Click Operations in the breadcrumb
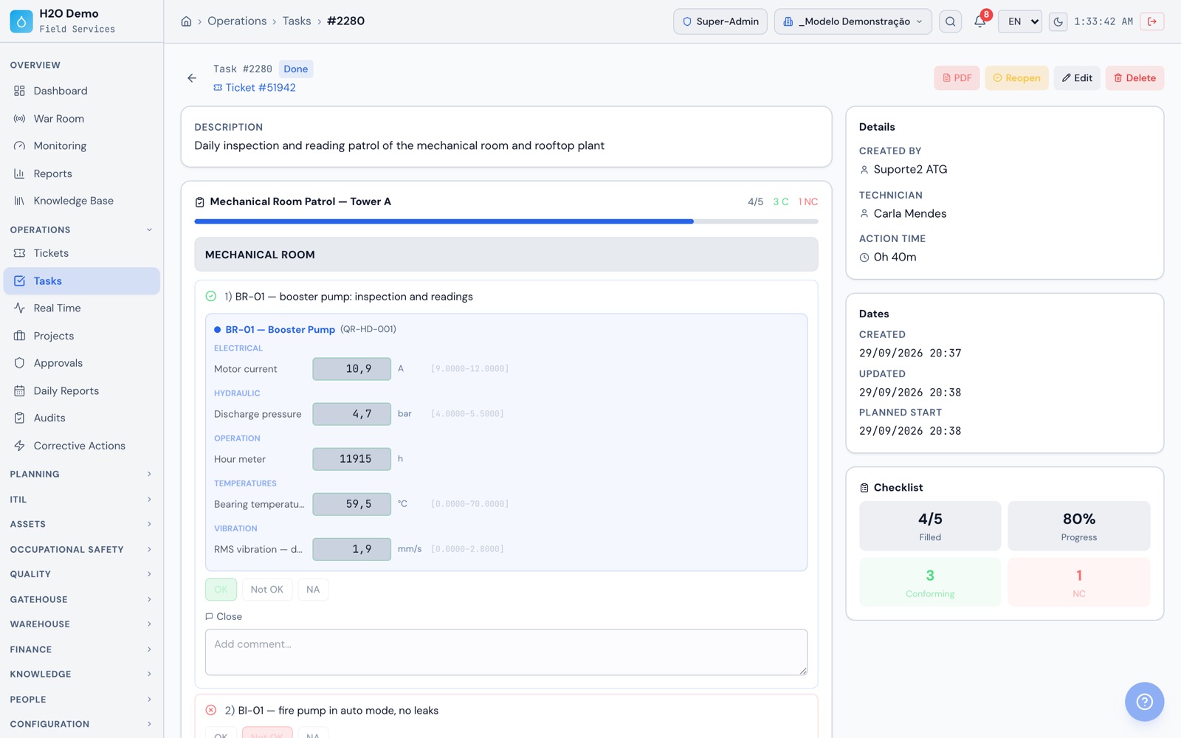Image resolution: width=1181 pixels, height=738 pixels. point(237,21)
